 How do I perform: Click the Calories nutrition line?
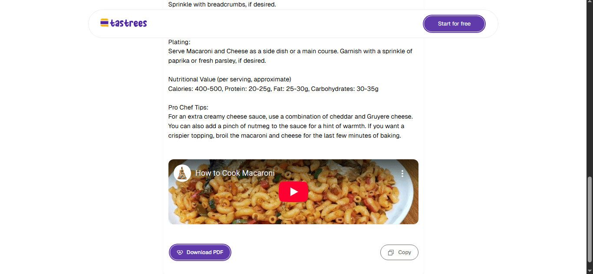pos(273,89)
